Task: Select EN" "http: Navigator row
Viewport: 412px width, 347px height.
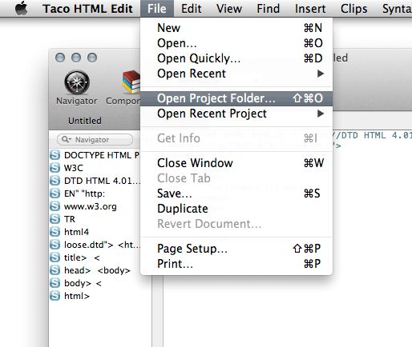Action: point(95,193)
